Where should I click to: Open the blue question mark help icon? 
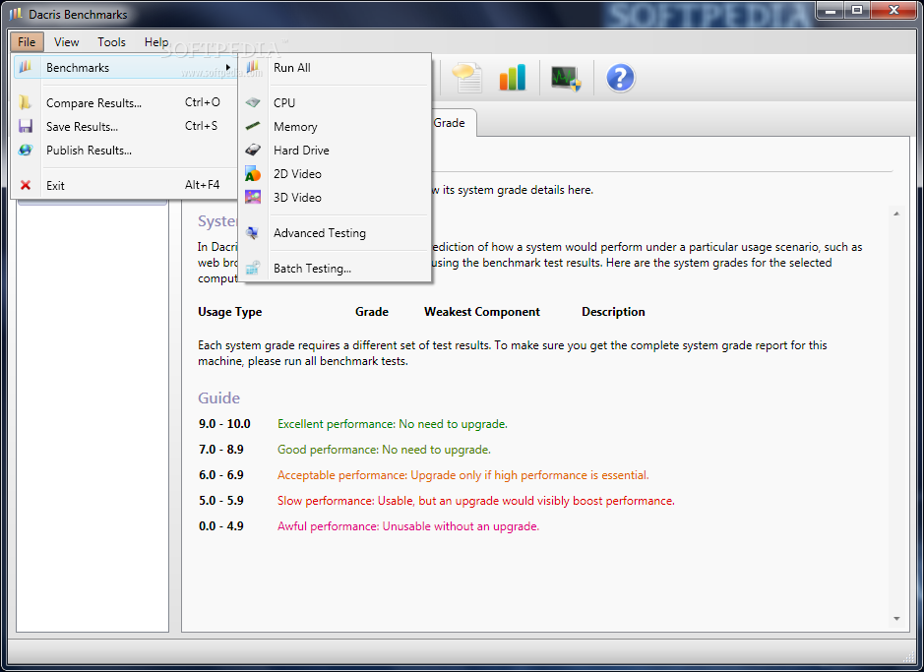pyautogui.click(x=621, y=78)
